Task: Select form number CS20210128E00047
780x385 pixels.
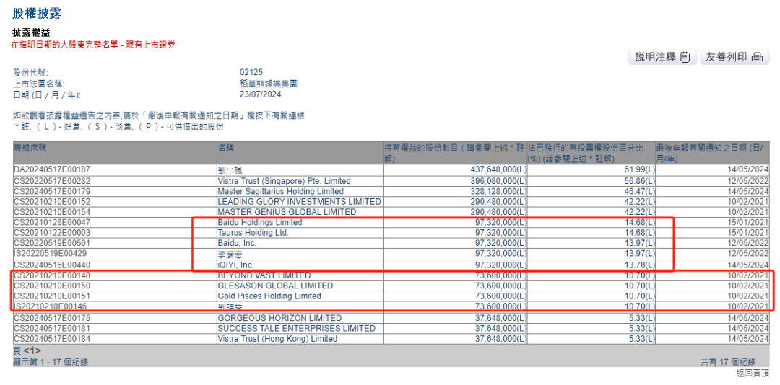Action: (x=52, y=223)
